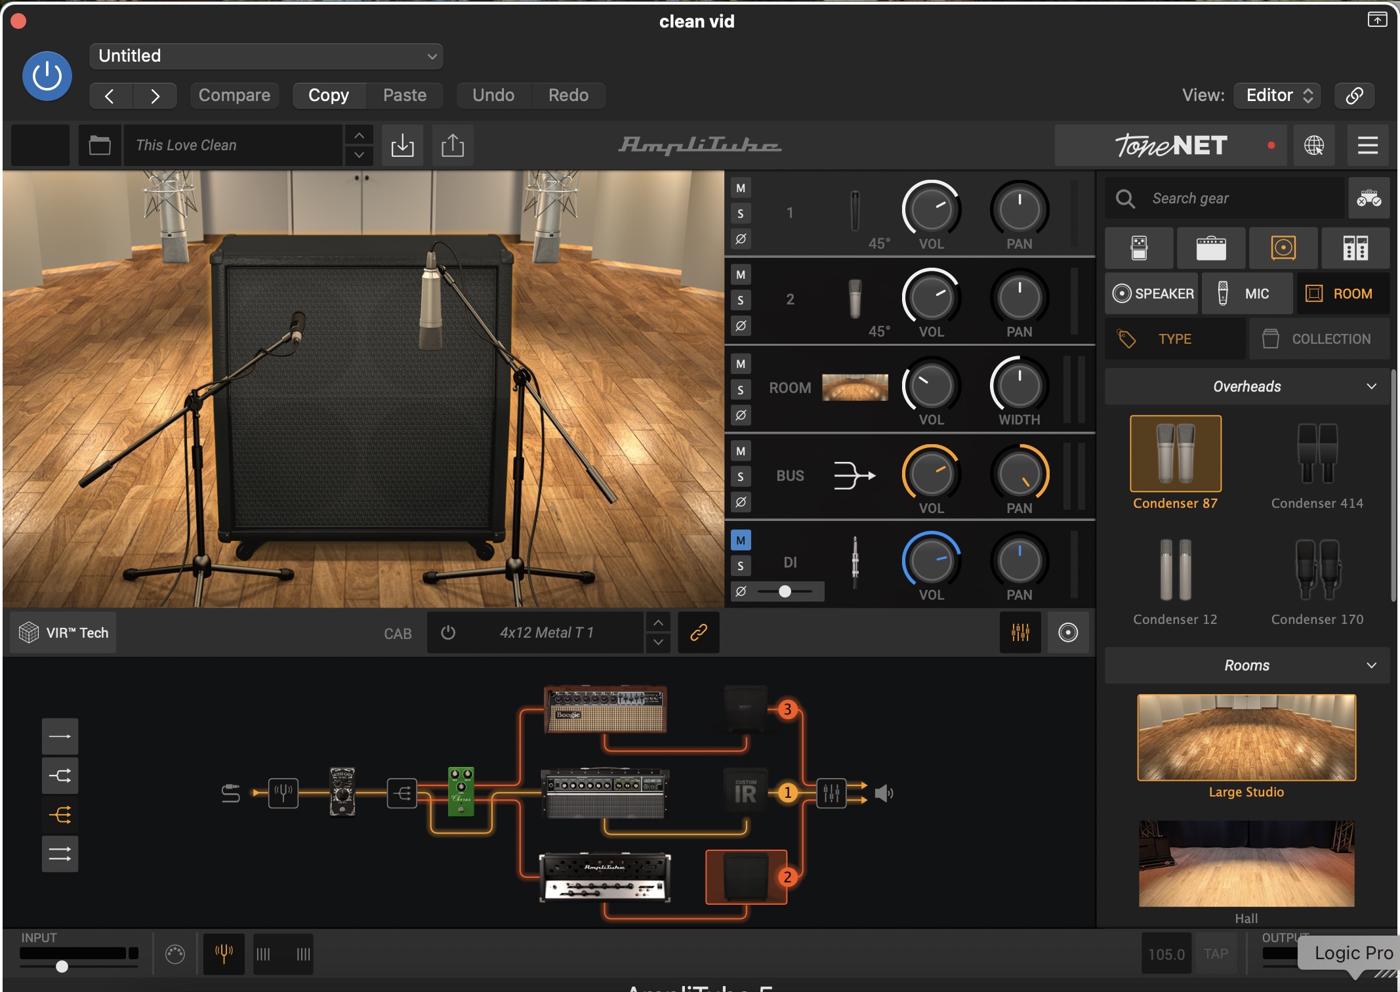This screenshot has height=992, width=1400.
Task: Click the save preset download icon
Action: 402,145
